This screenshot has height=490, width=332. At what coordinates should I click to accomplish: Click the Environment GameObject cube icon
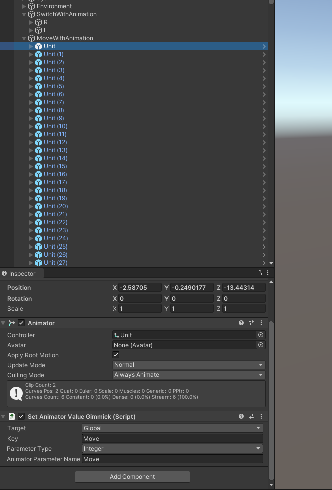(x=31, y=6)
